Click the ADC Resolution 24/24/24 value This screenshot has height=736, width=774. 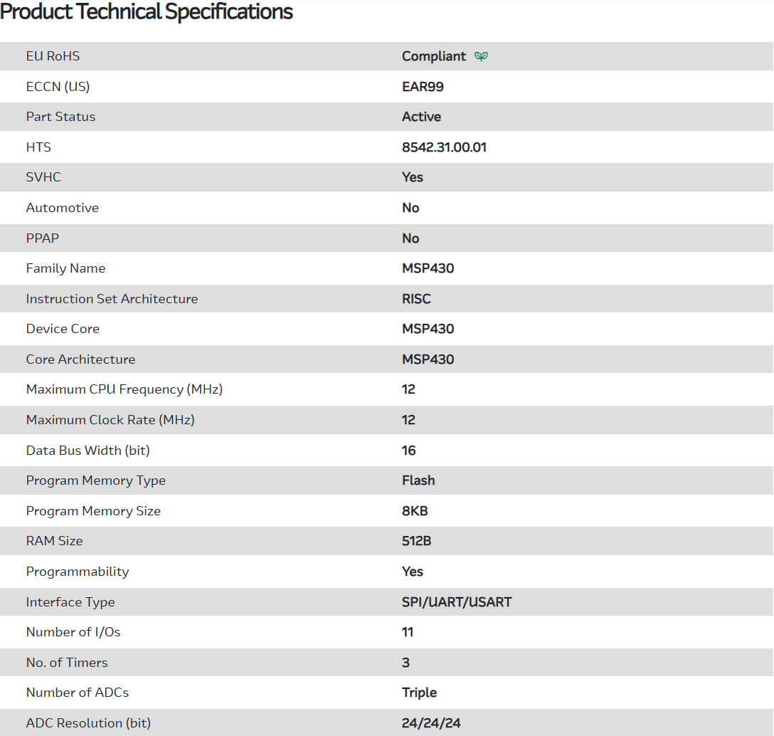coord(431,723)
